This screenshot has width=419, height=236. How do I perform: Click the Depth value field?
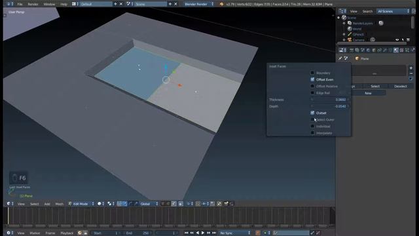pos(330,106)
